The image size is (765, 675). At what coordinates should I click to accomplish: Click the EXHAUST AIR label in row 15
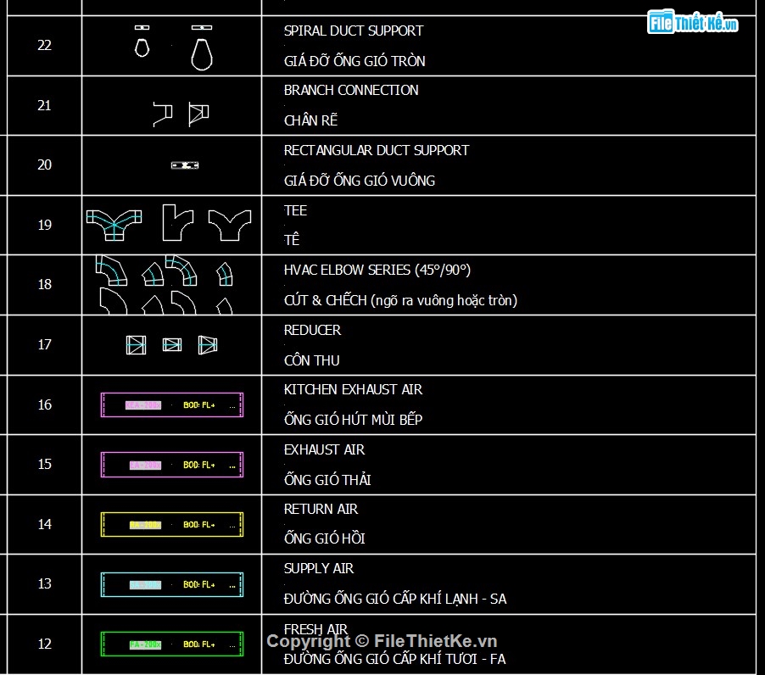(324, 449)
